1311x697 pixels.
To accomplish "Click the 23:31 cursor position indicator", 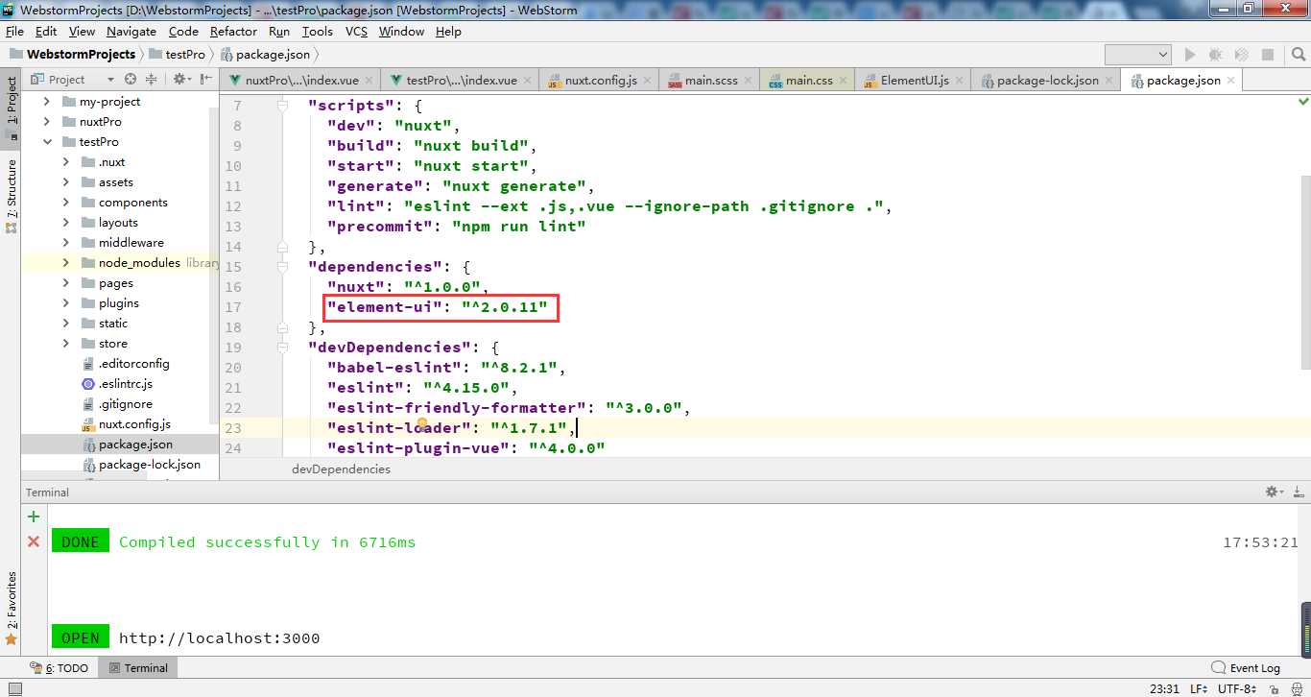I will (1164, 689).
